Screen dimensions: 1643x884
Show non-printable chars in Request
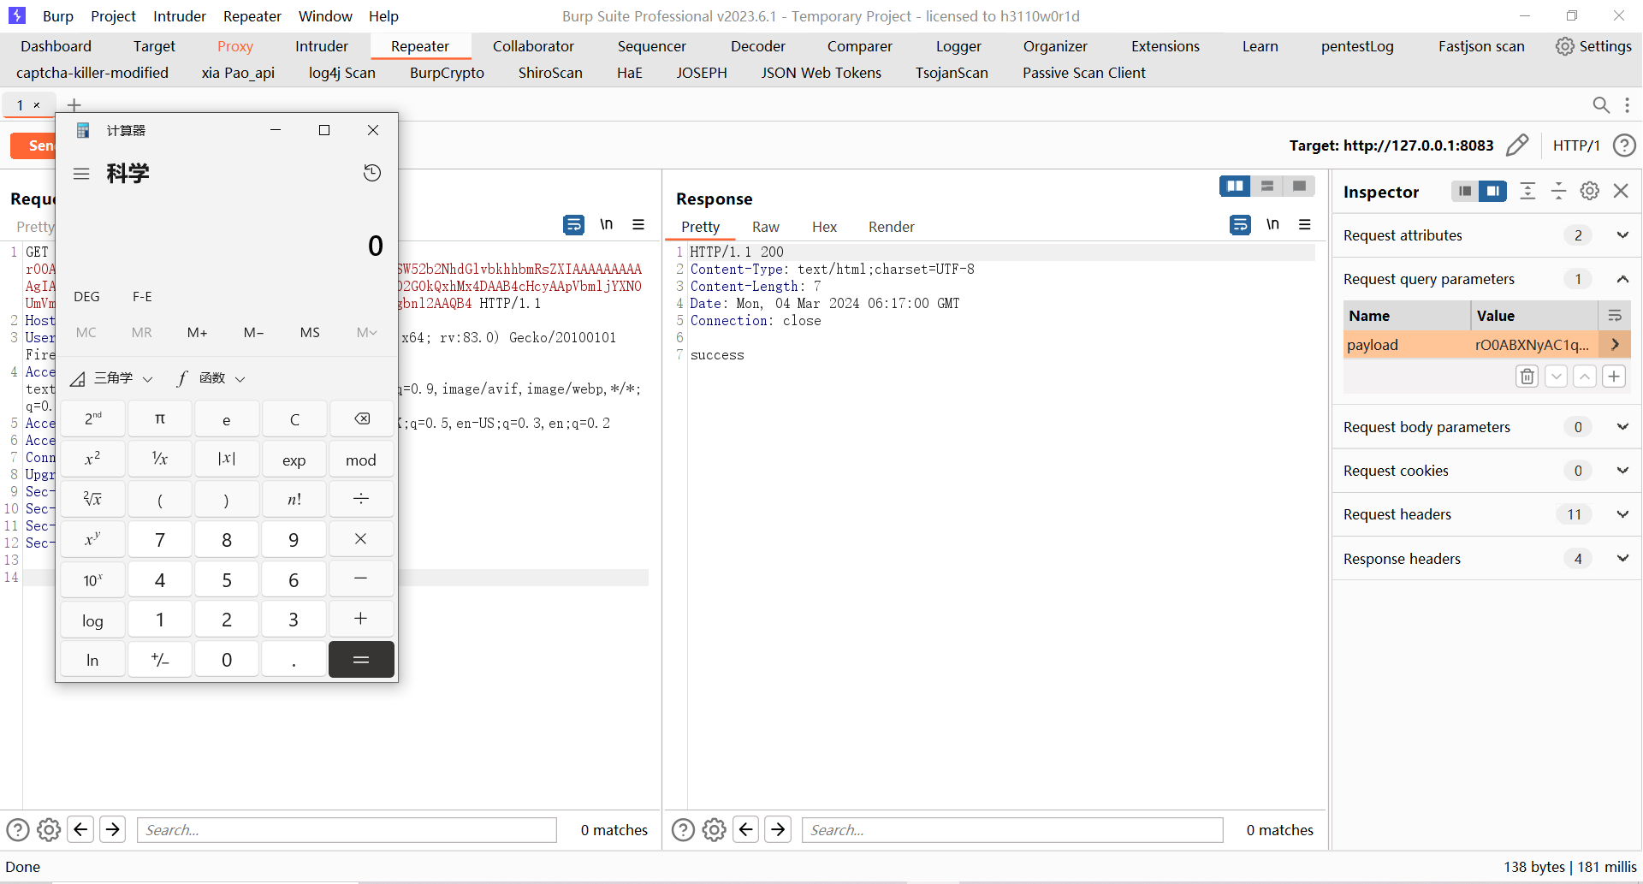[x=606, y=224]
